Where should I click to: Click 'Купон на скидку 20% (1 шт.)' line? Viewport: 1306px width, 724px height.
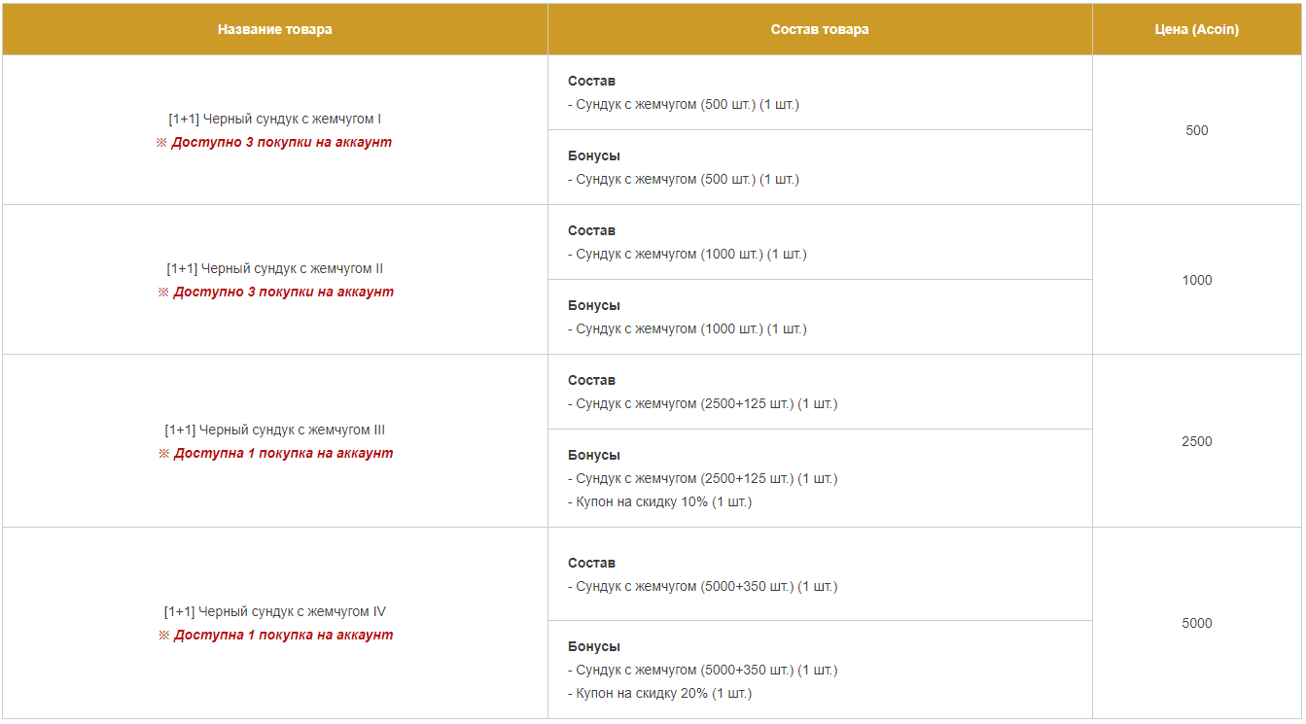tap(660, 693)
